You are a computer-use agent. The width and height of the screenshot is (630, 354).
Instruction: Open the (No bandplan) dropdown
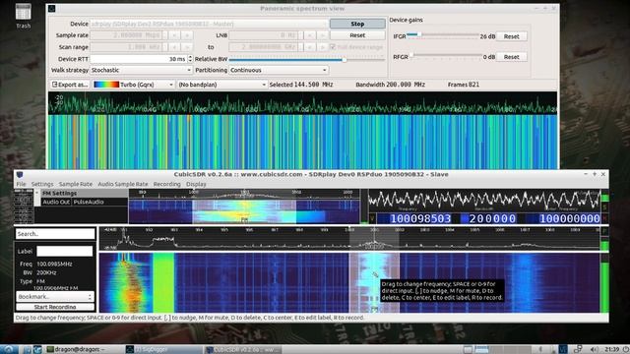pos(221,85)
